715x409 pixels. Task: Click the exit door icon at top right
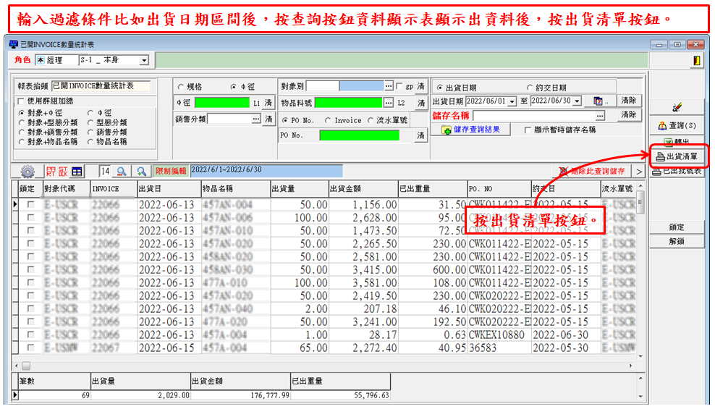click(x=697, y=61)
